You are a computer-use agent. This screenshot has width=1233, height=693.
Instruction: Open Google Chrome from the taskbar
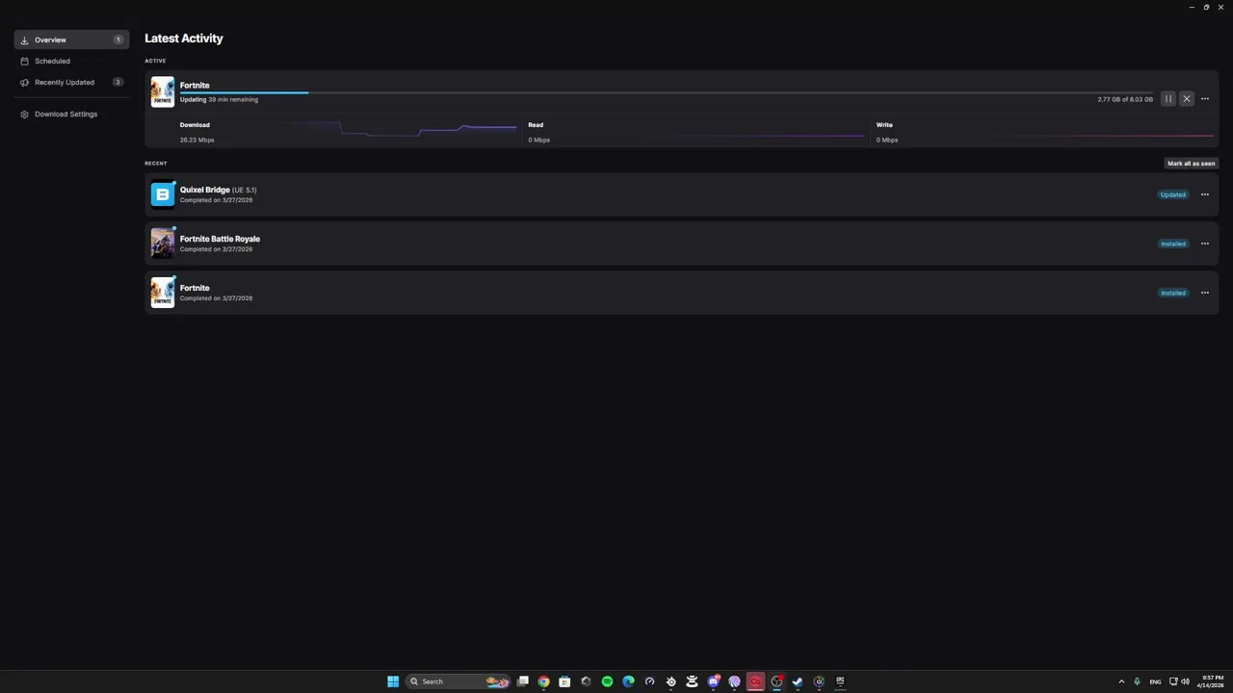click(544, 681)
